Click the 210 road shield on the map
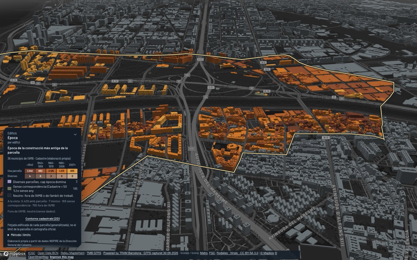 191,149
